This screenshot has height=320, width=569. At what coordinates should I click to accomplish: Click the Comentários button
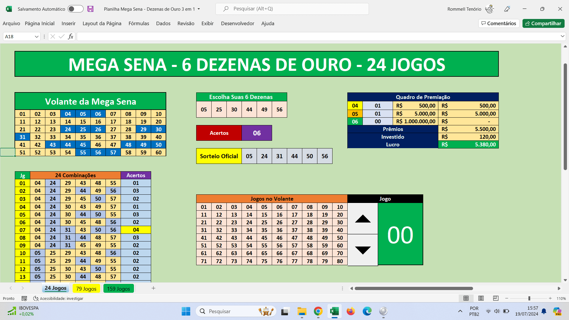(499, 23)
